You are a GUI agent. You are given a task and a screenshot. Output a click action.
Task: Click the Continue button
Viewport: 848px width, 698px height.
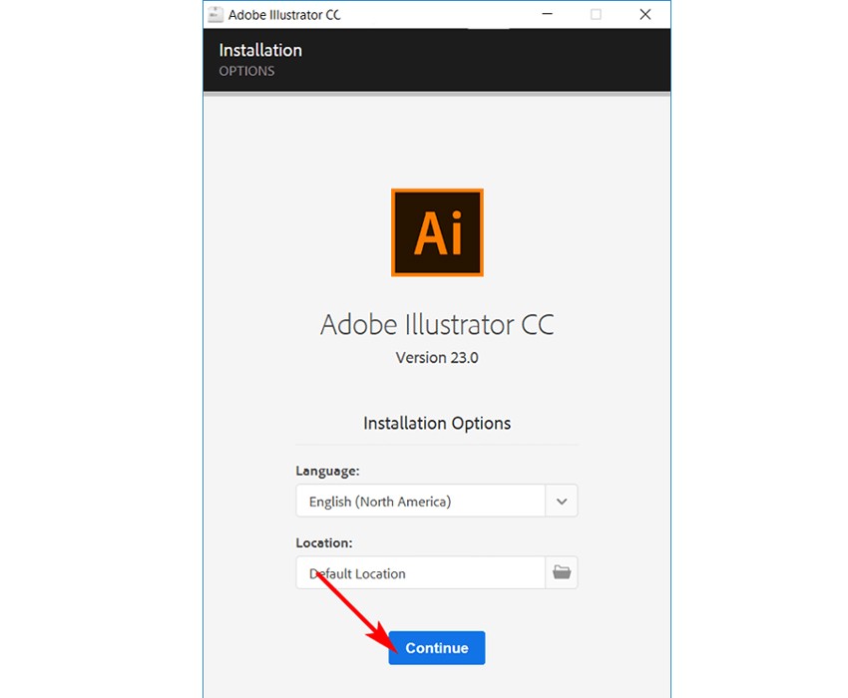436,648
